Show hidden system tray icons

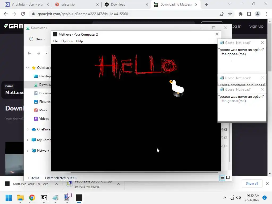(225, 198)
